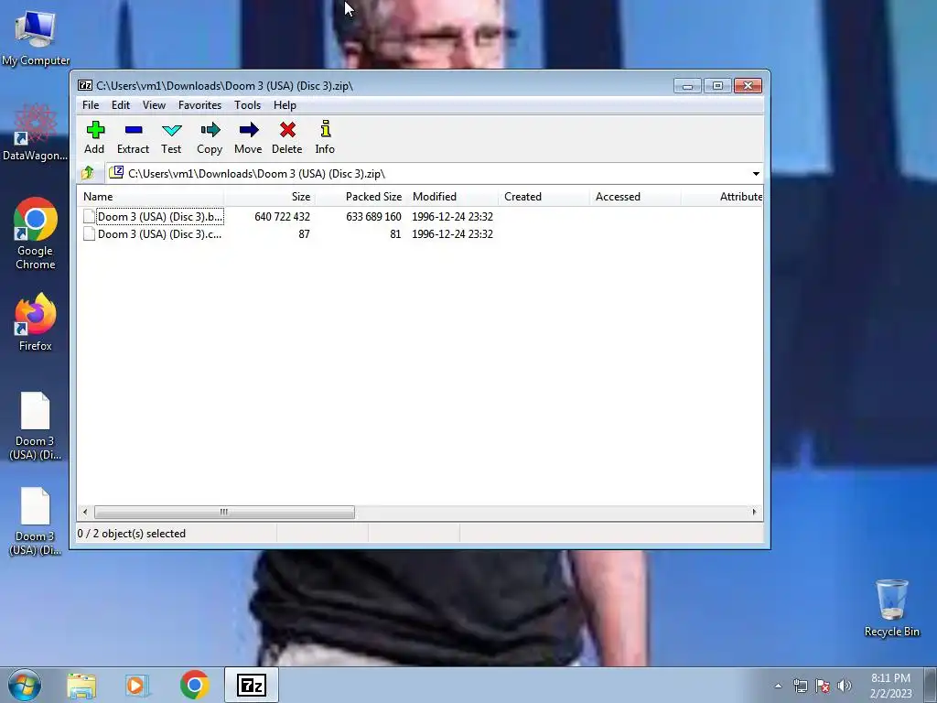Click the Action Center flag icon
937x703 pixels.
(823, 686)
